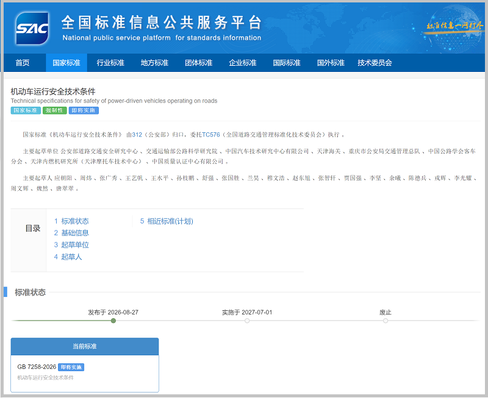Click the 强制性 green tag
488x398 pixels.
tap(54, 110)
